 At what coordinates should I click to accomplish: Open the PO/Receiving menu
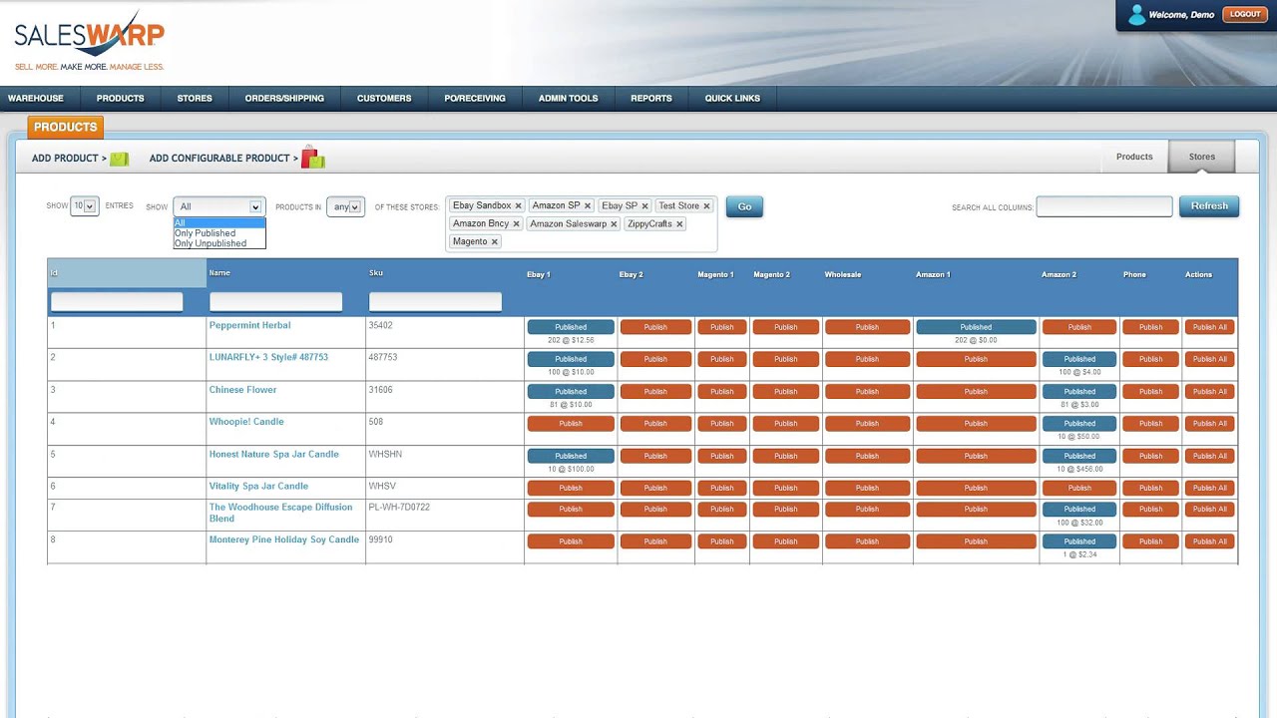[475, 99]
